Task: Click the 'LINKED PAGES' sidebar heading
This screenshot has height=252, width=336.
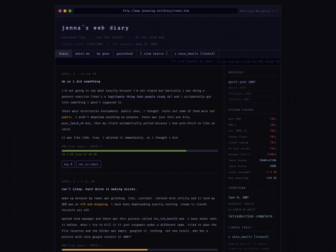Action: [240, 228]
